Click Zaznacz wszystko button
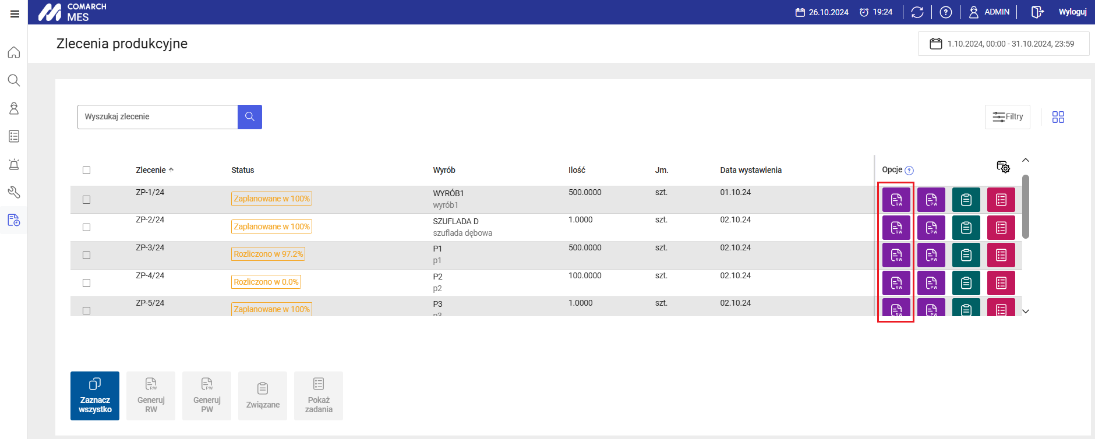 [x=95, y=396]
